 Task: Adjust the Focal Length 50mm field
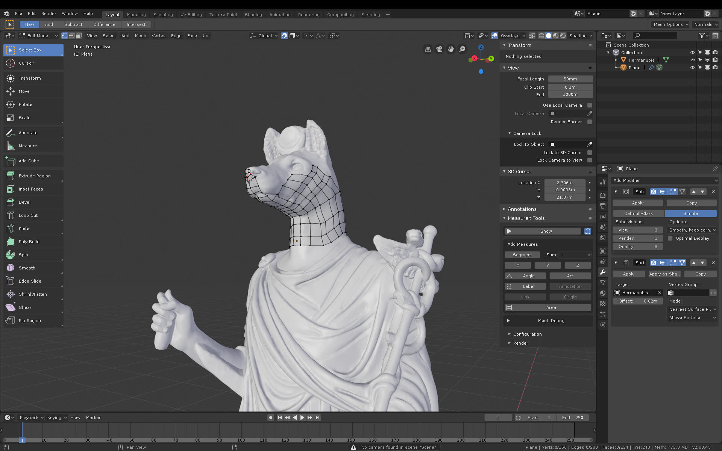570,79
